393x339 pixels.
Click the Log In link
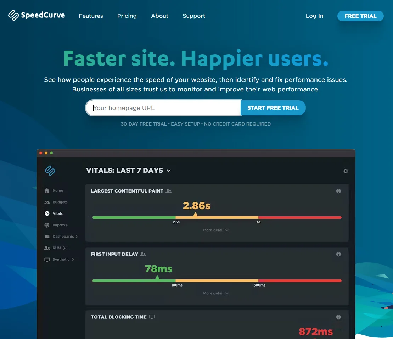click(x=315, y=16)
